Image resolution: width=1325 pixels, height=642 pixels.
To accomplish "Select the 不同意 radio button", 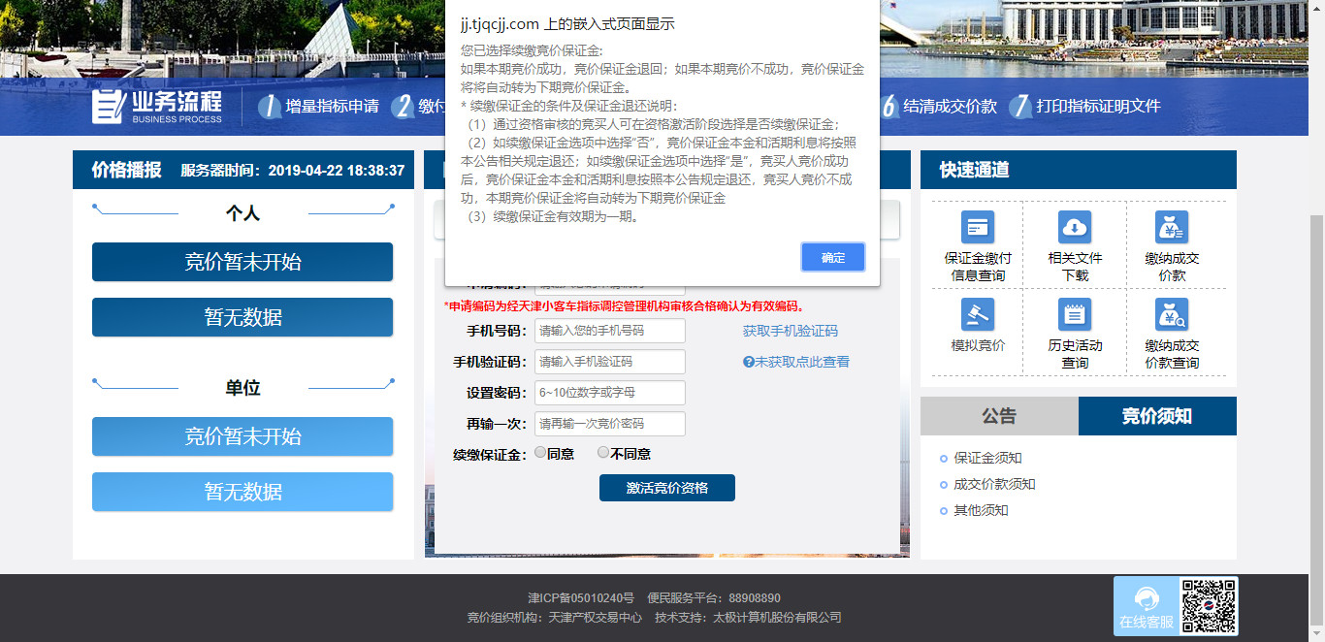I will pos(603,453).
